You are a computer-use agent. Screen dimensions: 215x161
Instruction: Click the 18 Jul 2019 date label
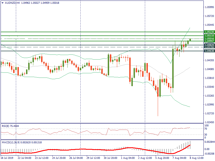point(7,158)
